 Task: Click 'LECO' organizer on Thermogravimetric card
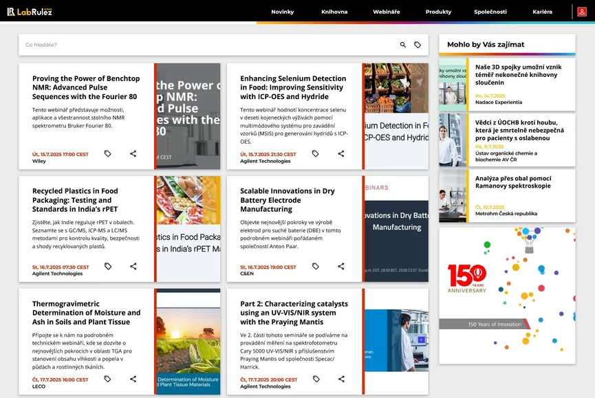[x=39, y=386]
